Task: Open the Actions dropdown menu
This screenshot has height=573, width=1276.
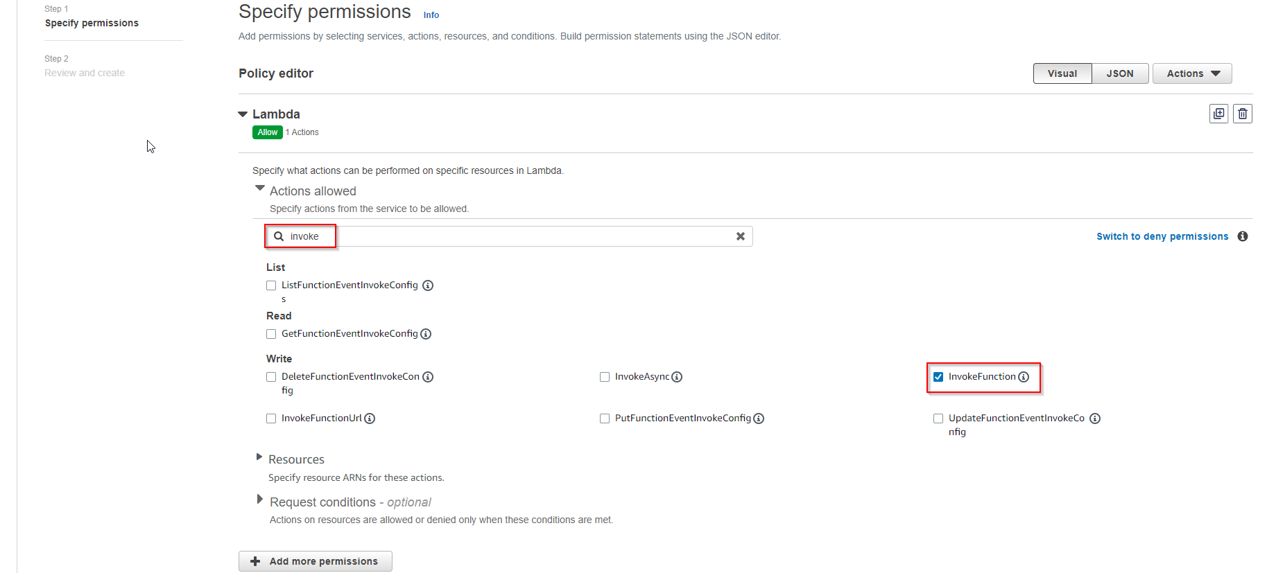Action: point(1192,73)
